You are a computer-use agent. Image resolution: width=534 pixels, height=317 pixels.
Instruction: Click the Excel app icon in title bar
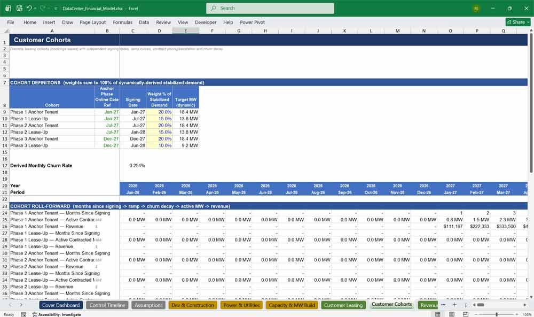pyautogui.click(x=8, y=8)
